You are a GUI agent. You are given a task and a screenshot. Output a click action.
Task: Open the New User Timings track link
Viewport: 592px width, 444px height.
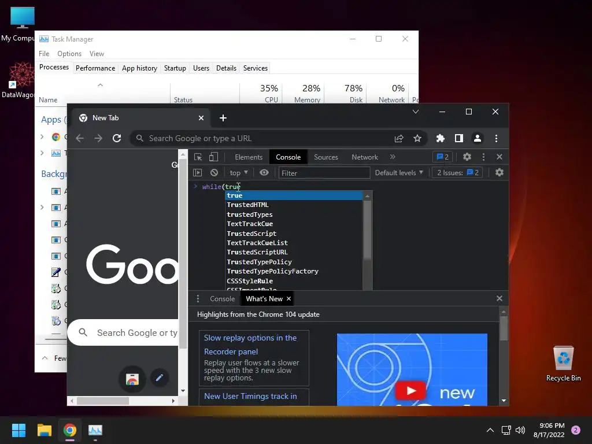click(250, 396)
